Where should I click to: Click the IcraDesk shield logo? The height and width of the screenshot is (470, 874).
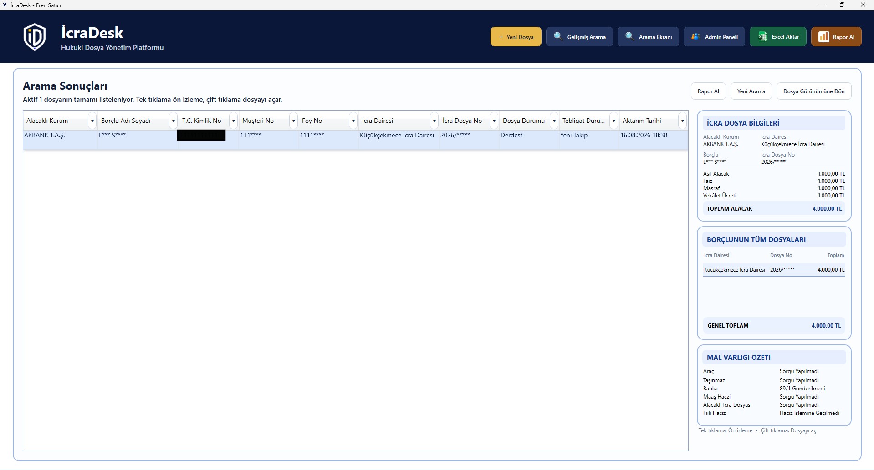pyautogui.click(x=35, y=36)
